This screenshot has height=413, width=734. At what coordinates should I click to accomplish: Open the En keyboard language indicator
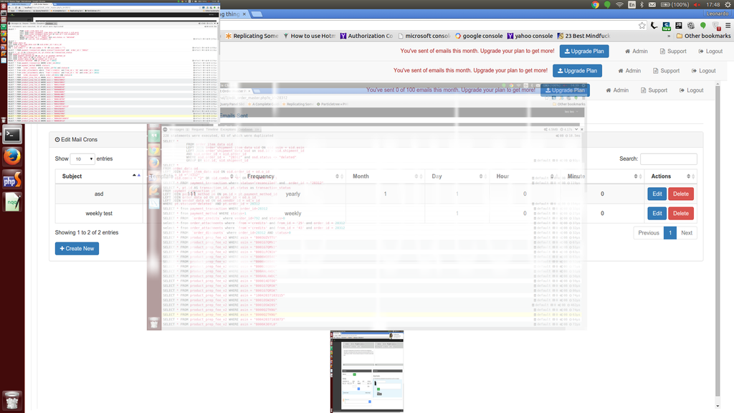631,5
